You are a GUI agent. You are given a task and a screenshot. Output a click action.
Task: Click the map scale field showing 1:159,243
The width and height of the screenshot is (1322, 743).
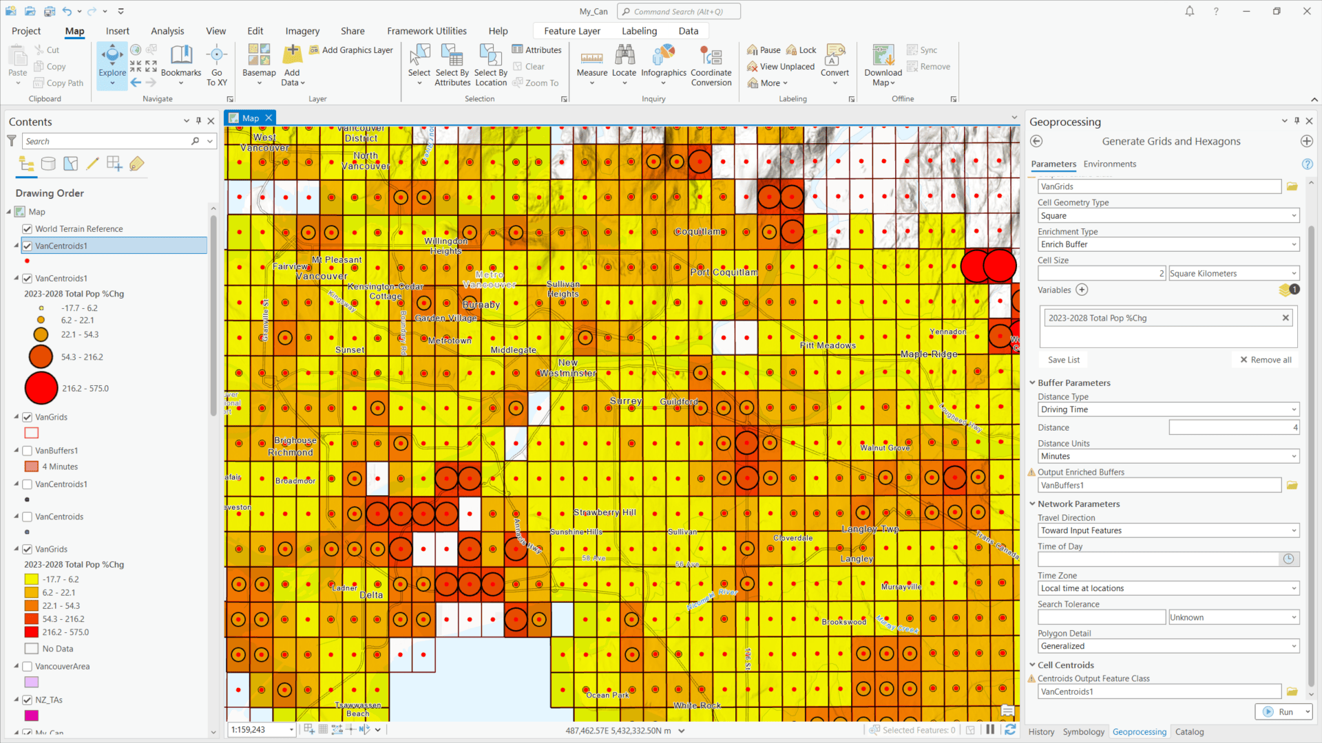point(257,729)
